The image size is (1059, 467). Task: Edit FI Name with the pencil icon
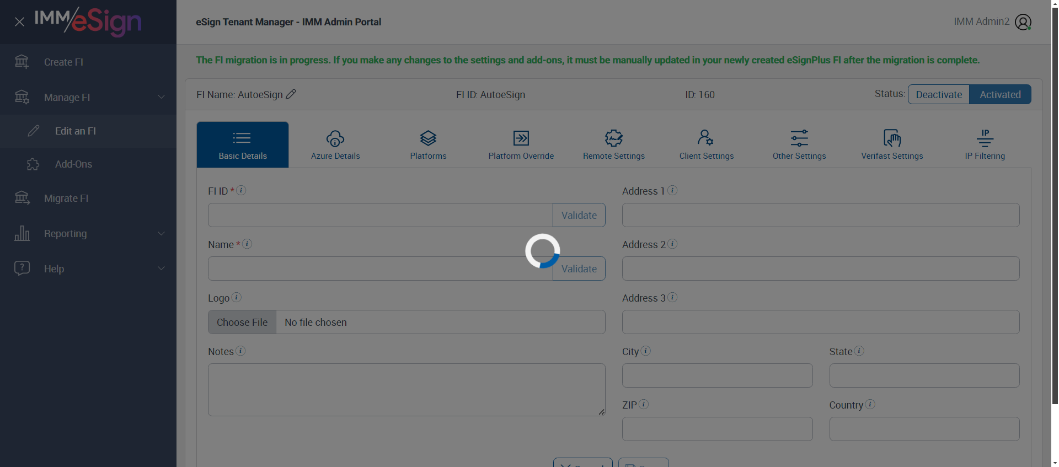291,94
